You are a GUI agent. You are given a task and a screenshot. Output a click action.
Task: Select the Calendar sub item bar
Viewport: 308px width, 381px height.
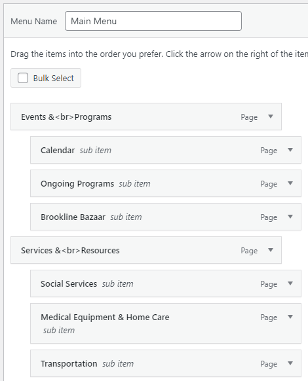tap(166, 150)
